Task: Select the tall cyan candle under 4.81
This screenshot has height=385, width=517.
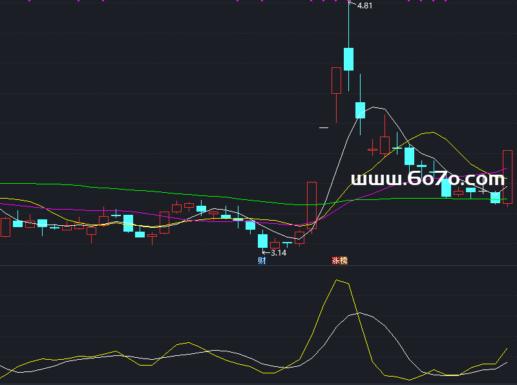Action: click(x=349, y=58)
